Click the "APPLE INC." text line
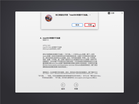Viewport: 139px width, 104px height. pyautogui.click(x=47, y=45)
